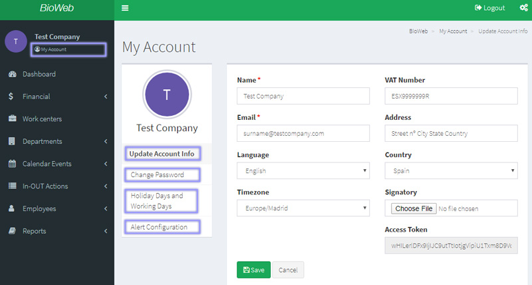Screen dimensions: 532x285
Task: Open the Country dropdown showing Spain
Action: pyautogui.click(x=450, y=171)
